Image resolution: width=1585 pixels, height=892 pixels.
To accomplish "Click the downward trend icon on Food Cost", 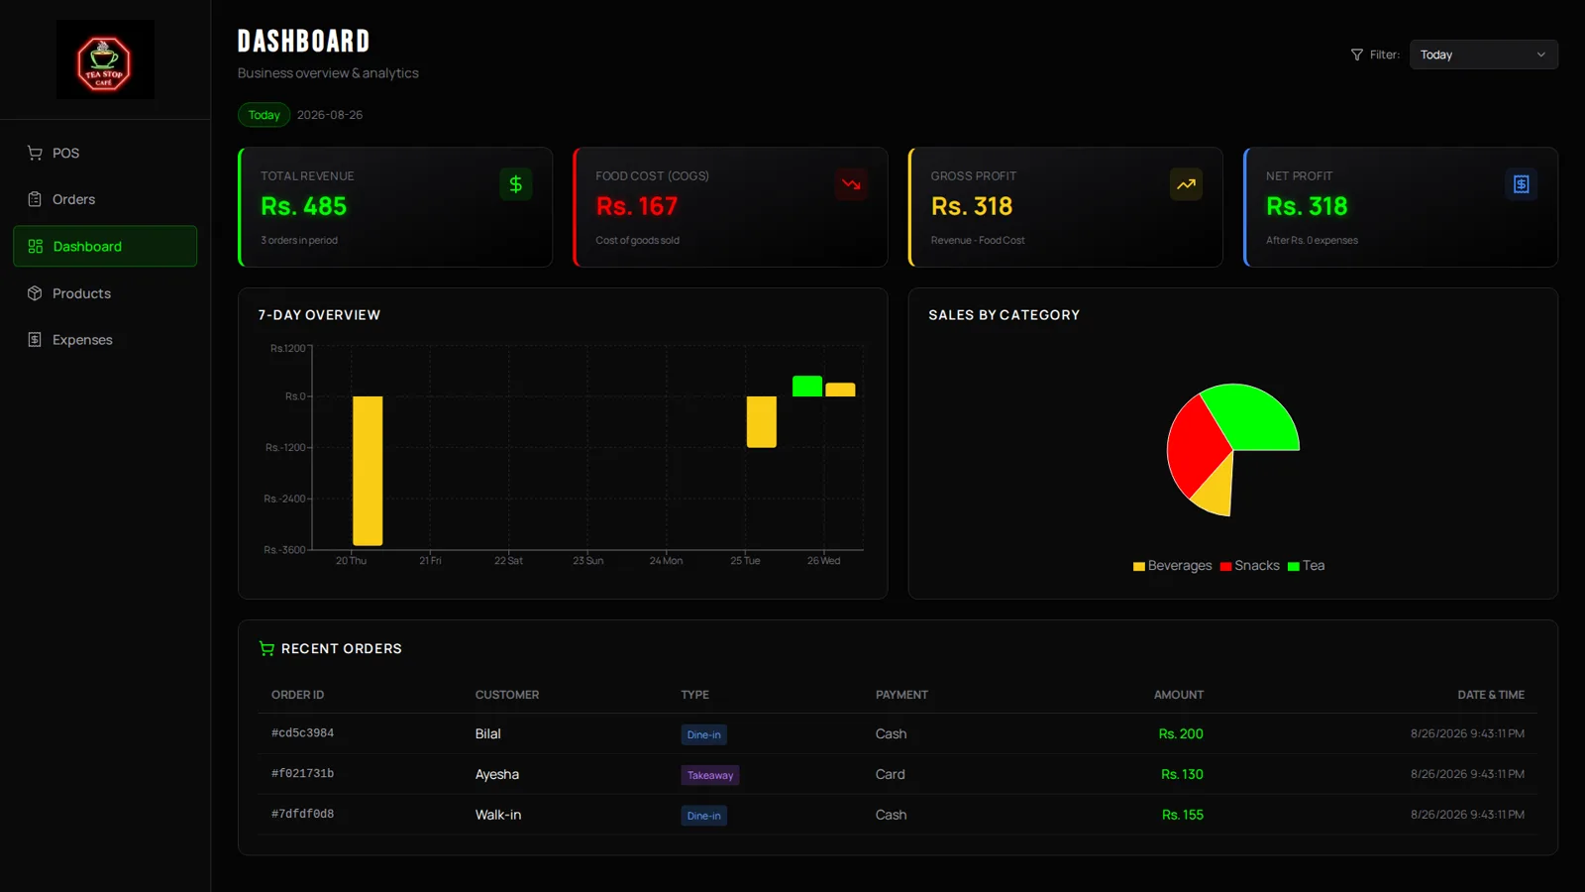I will (851, 184).
